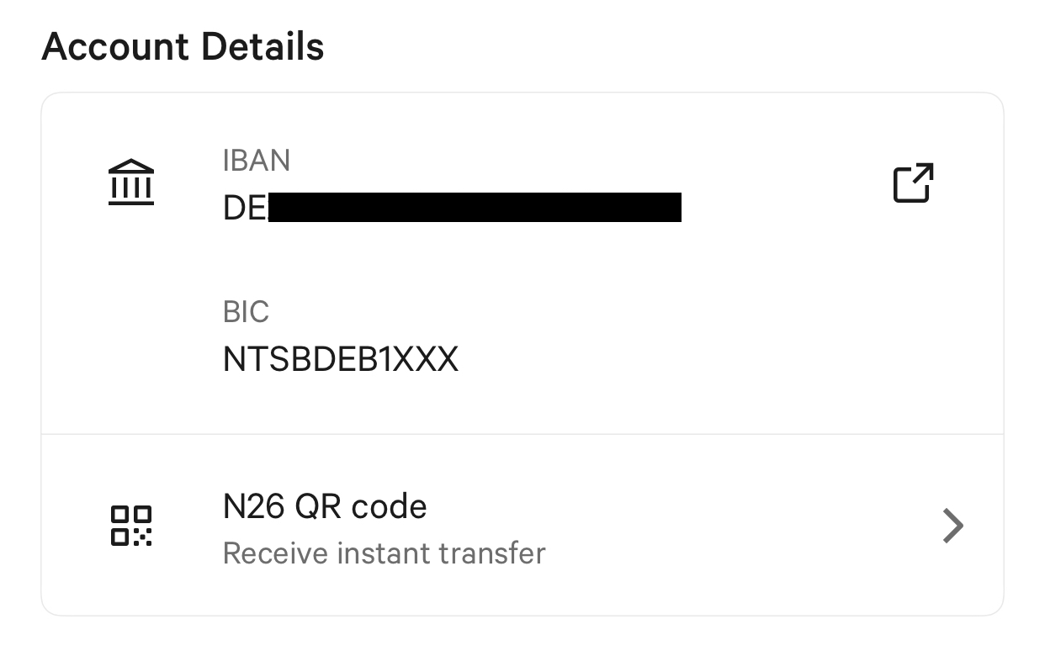Click the blacked-out IBAN number bar

[x=475, y=207]
